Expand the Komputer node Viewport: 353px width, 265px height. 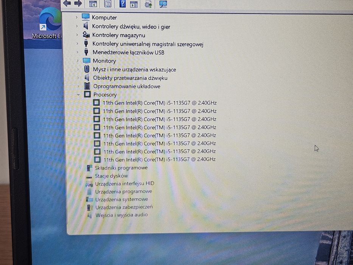(76, 17)
